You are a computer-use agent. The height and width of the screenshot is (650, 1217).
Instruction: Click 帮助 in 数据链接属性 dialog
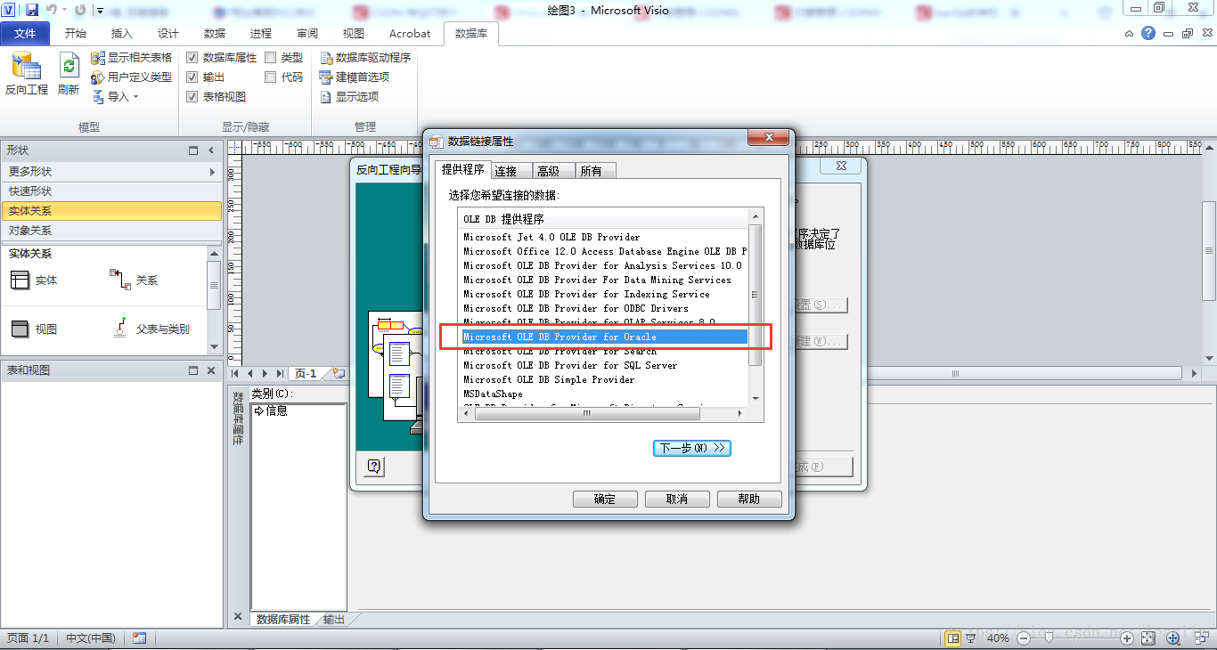749,499
